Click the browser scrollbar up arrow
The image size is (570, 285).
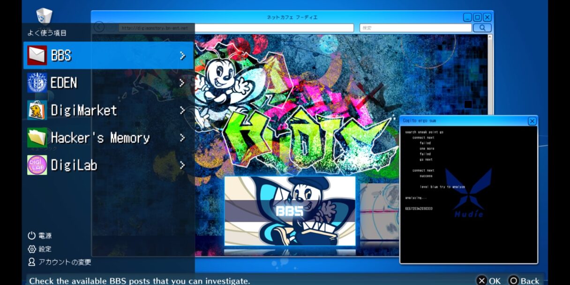pos(490,37)
